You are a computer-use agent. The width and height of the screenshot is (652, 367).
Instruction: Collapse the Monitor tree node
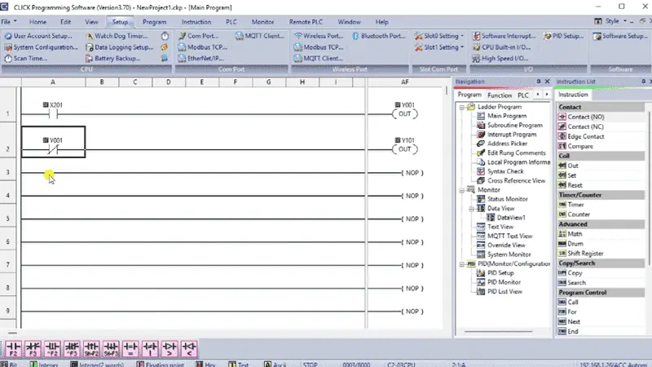pos(461,190)
